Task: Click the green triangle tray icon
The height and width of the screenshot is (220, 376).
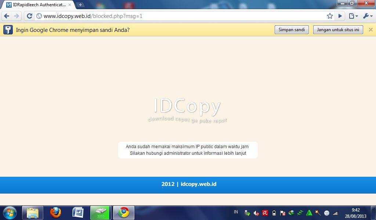Action: coord(309,213)
